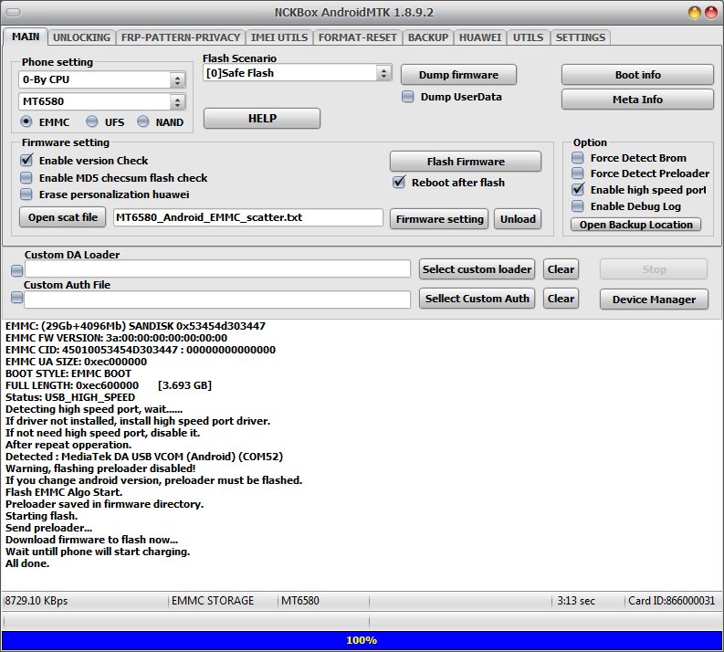Click the Flash Firmware button
This screenshot has height=652, width=724.
466,162
